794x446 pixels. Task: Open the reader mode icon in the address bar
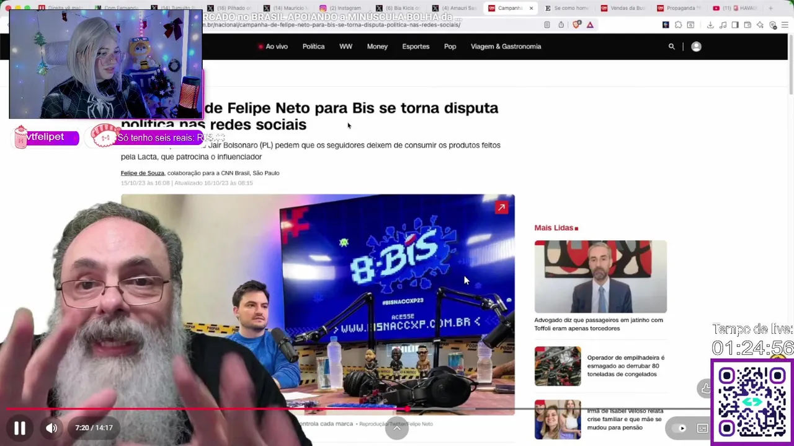tap(546, 25)
